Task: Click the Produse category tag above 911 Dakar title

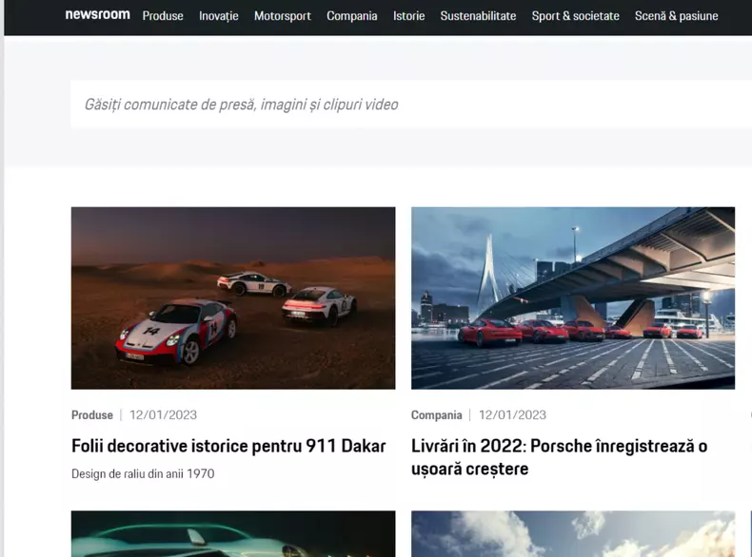Action: 92,415
